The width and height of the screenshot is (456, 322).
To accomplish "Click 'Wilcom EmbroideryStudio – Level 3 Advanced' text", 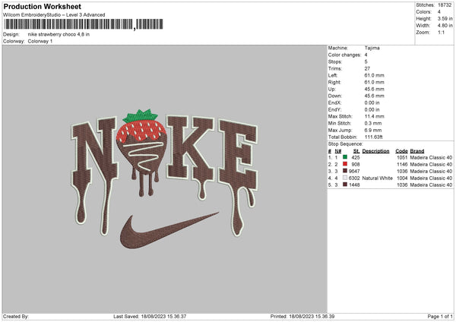I will pyautogui.click(x=54, y=15).
